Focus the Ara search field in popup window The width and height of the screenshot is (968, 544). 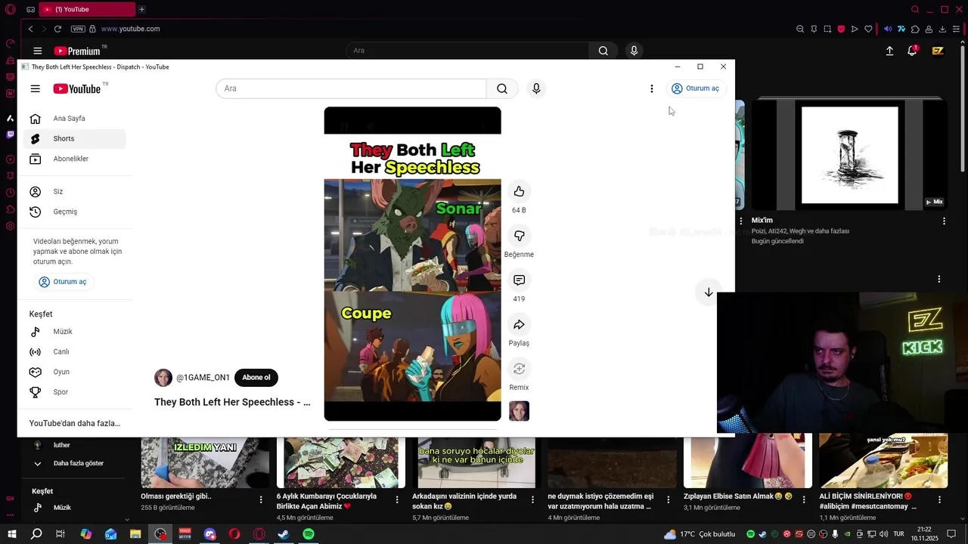click(x=351, y=88)
